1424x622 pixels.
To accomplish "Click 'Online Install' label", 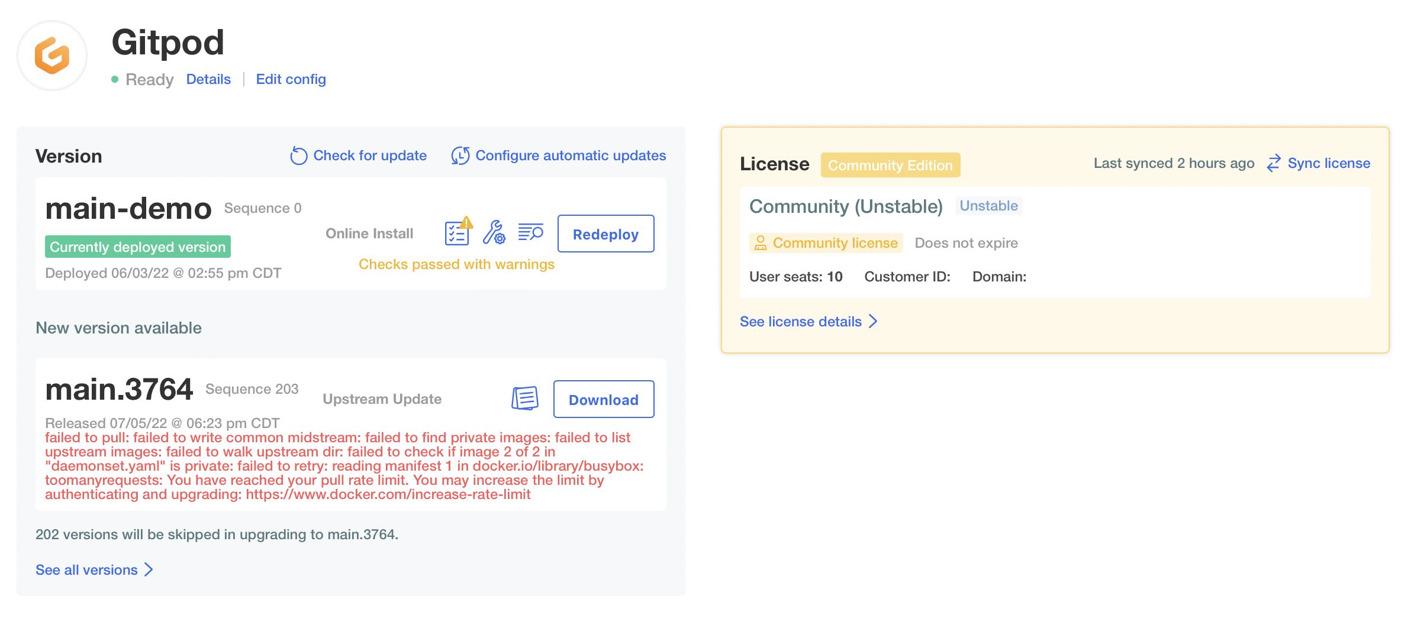I will pyautogui.click(x=369, y=234).
